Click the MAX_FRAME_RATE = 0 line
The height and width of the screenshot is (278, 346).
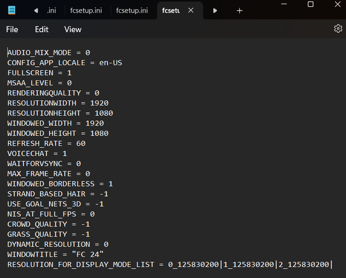point(48,173)
